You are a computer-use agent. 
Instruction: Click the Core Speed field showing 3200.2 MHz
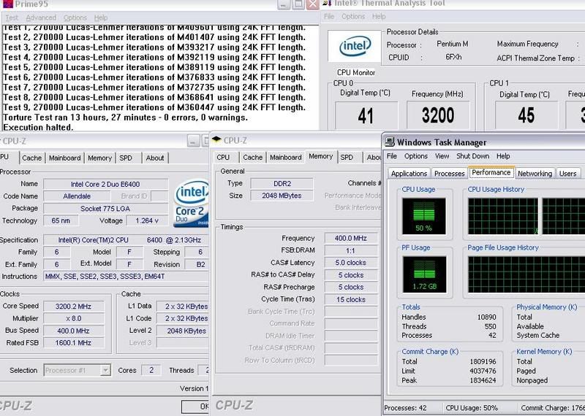pos(74,306)
